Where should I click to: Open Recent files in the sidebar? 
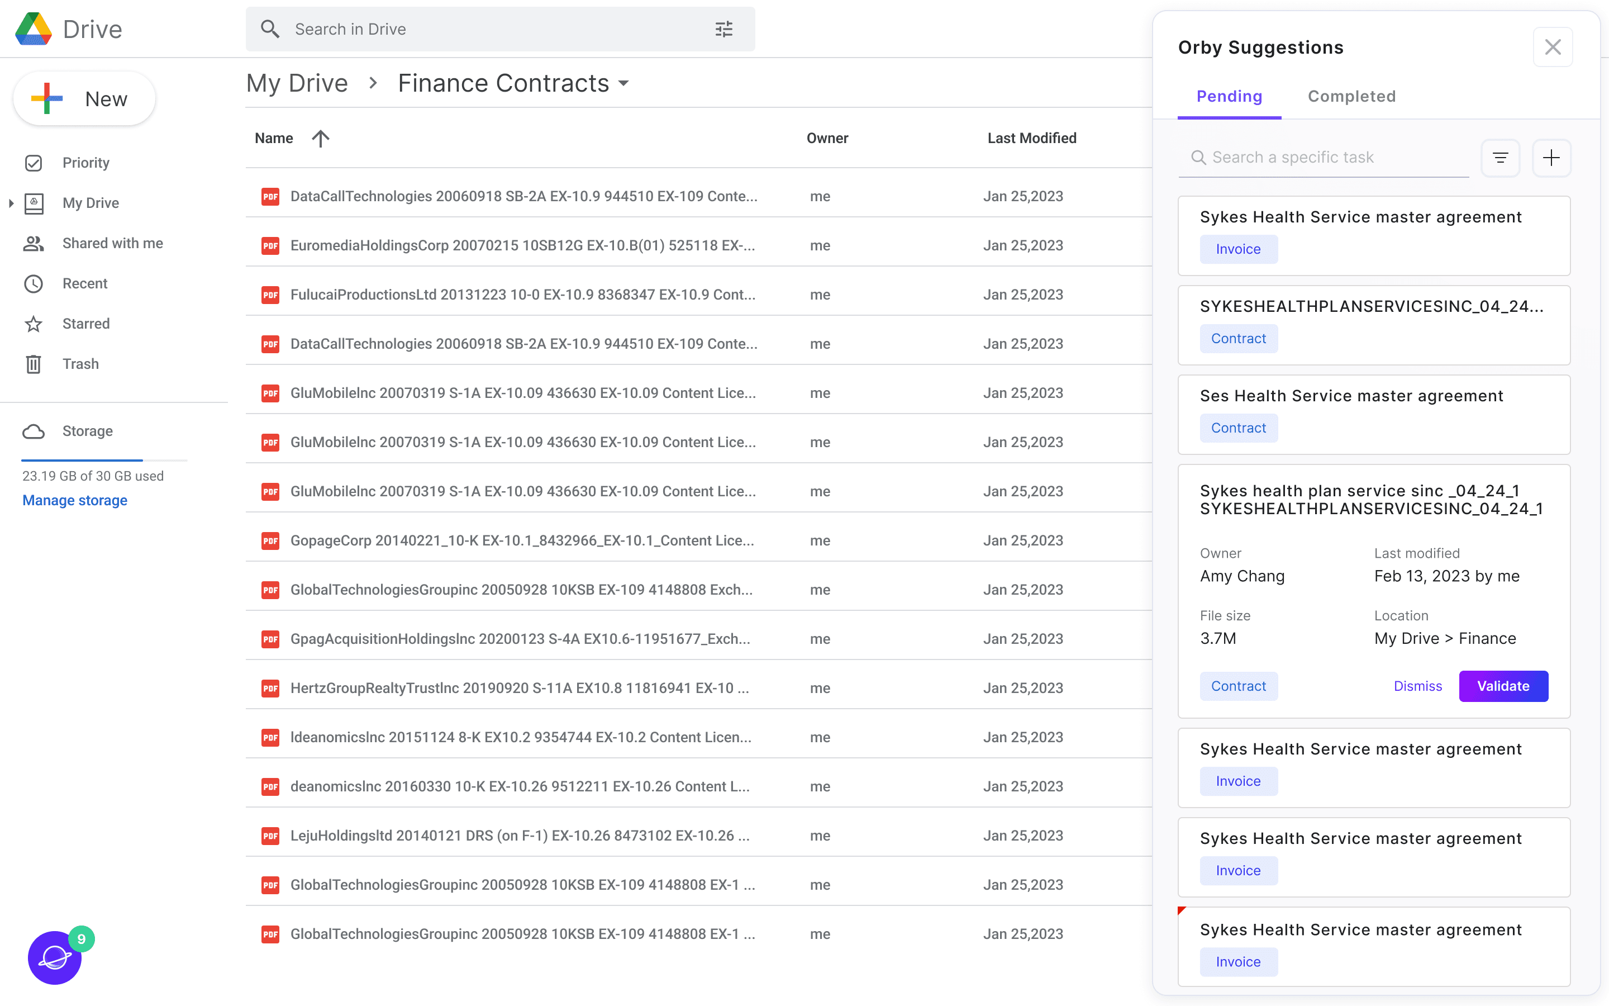(x=84, y=283)
